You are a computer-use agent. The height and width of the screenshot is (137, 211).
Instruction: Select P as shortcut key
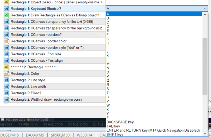[154, 76]
